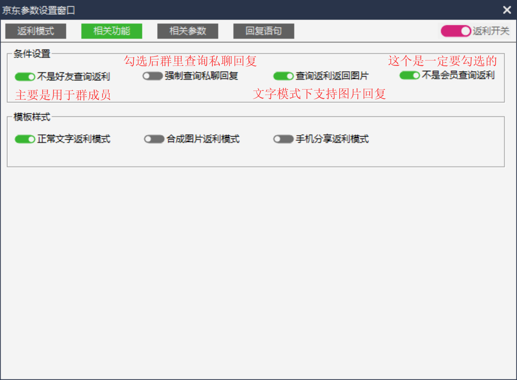Click the 不是会员查询返利 label
The height and width of the screenshot is (380, 517).
(x=458, y=75)
